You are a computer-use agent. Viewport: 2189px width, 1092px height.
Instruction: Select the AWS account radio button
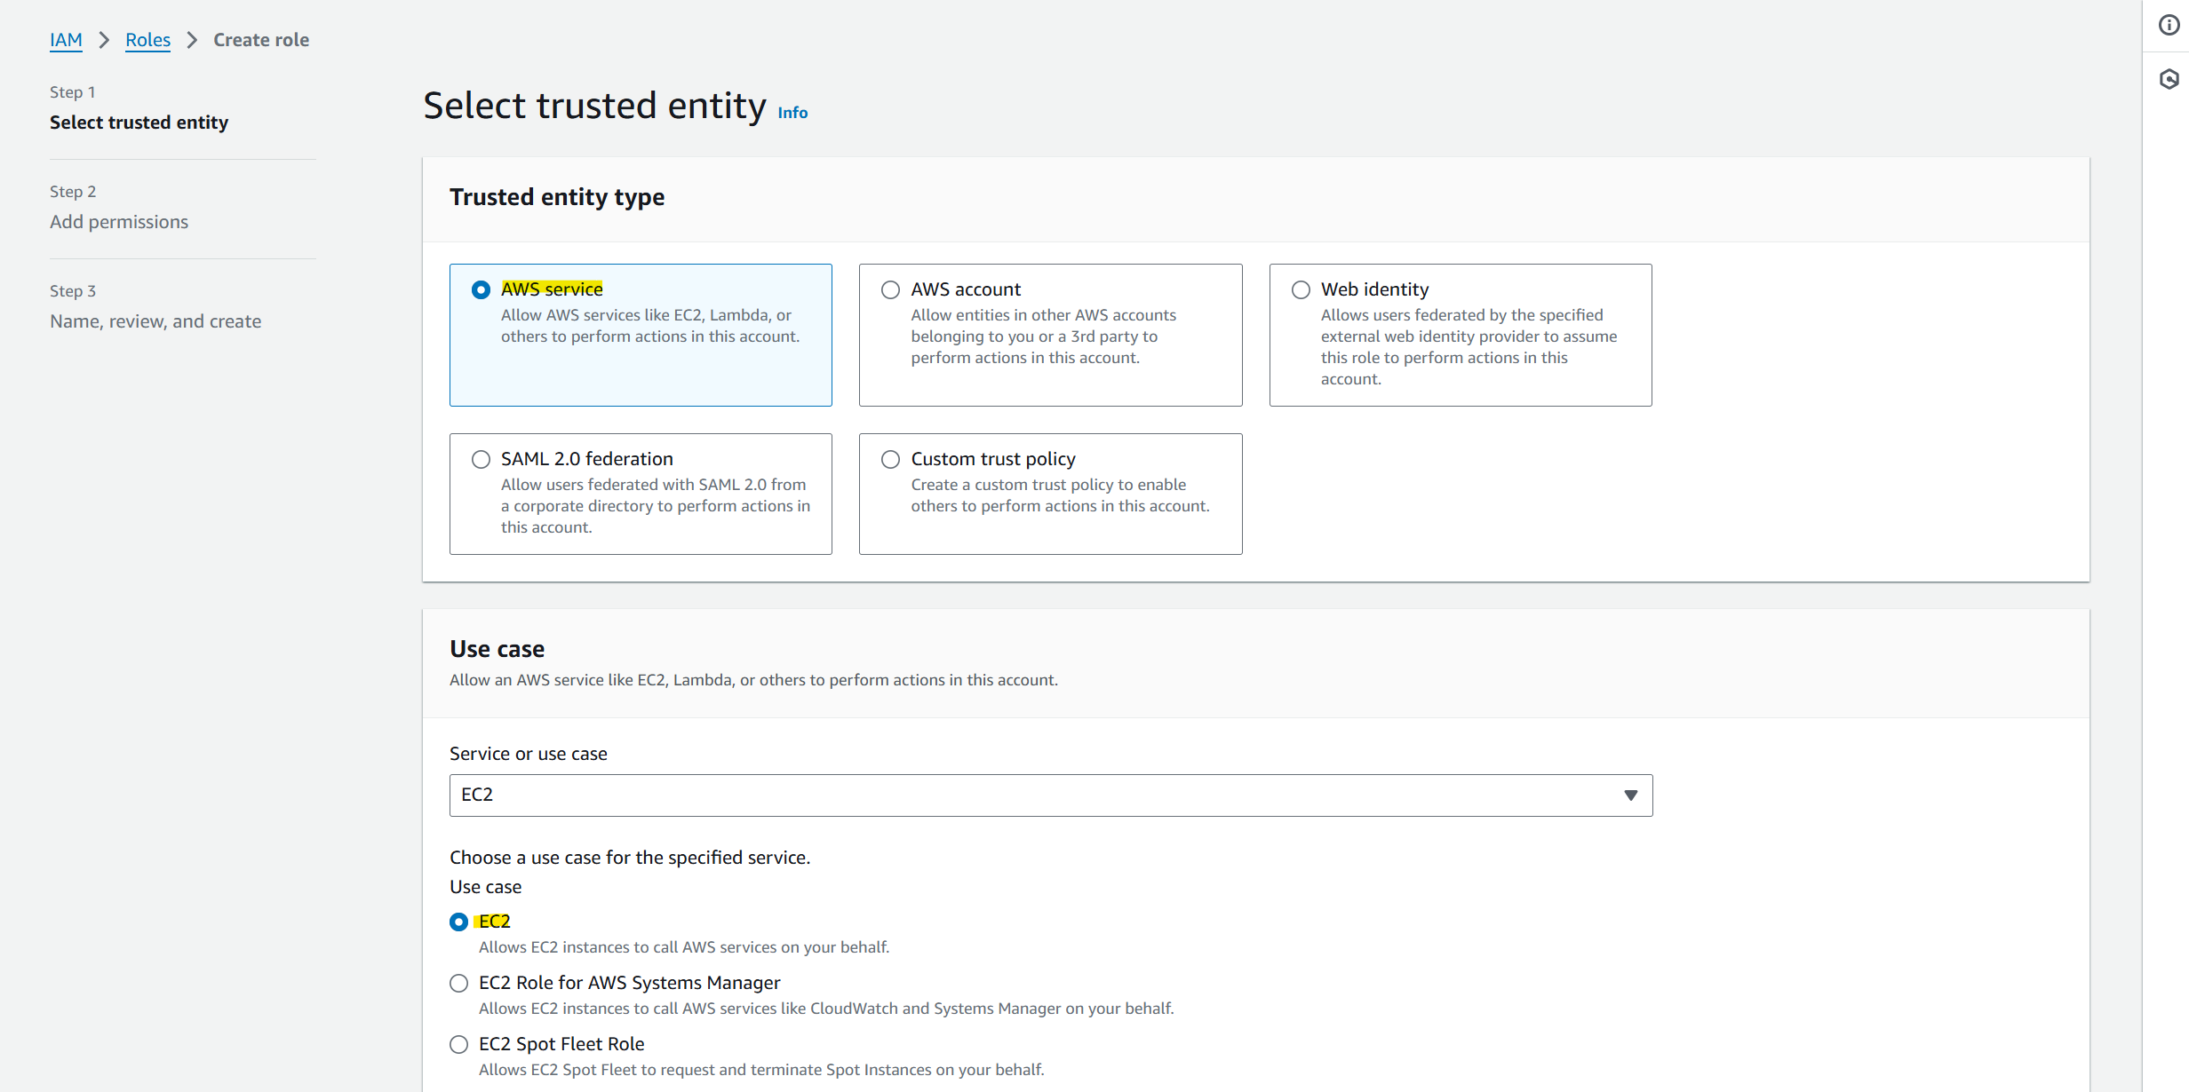tap(890, 289)
